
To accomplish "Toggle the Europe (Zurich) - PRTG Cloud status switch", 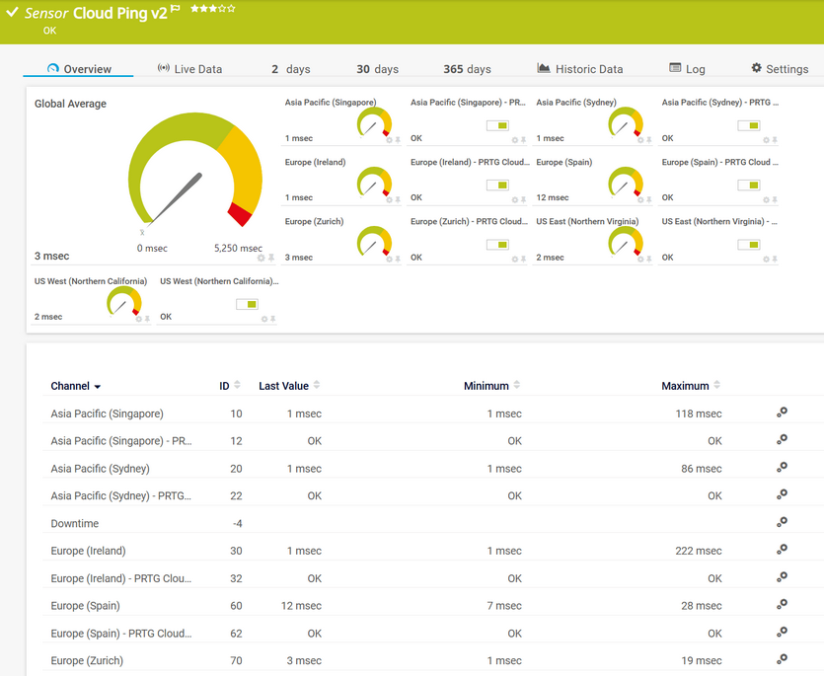I will [497, 245].
